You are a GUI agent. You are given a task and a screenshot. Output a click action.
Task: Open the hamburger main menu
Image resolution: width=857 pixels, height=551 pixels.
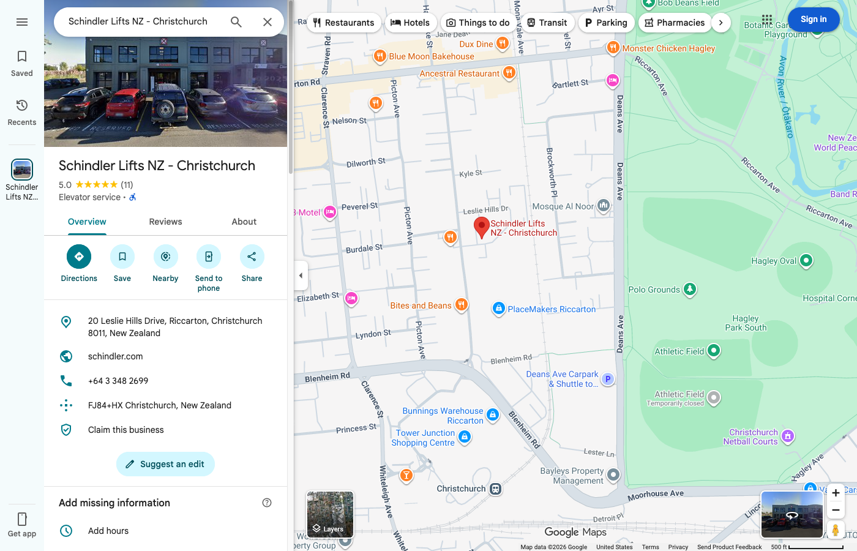coord(22,22)
